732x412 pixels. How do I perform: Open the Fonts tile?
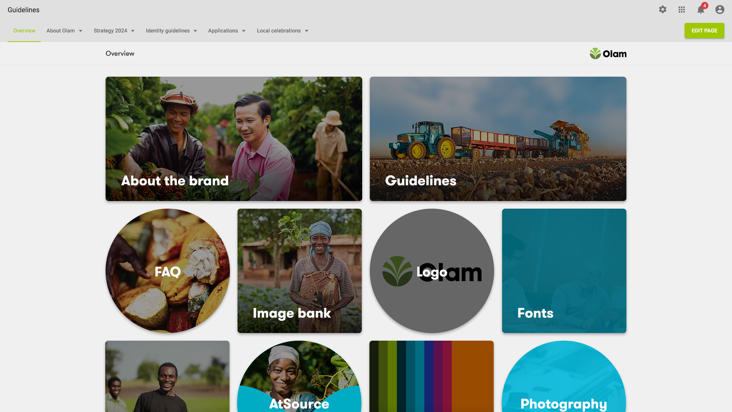coord(564,271)
